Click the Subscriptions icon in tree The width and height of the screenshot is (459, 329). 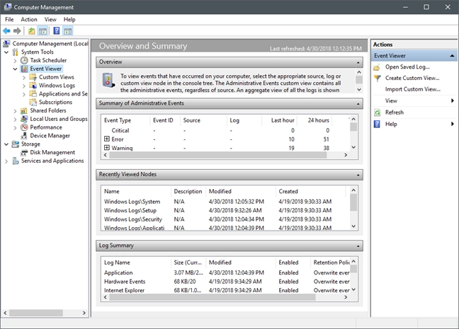click(33, 102)
